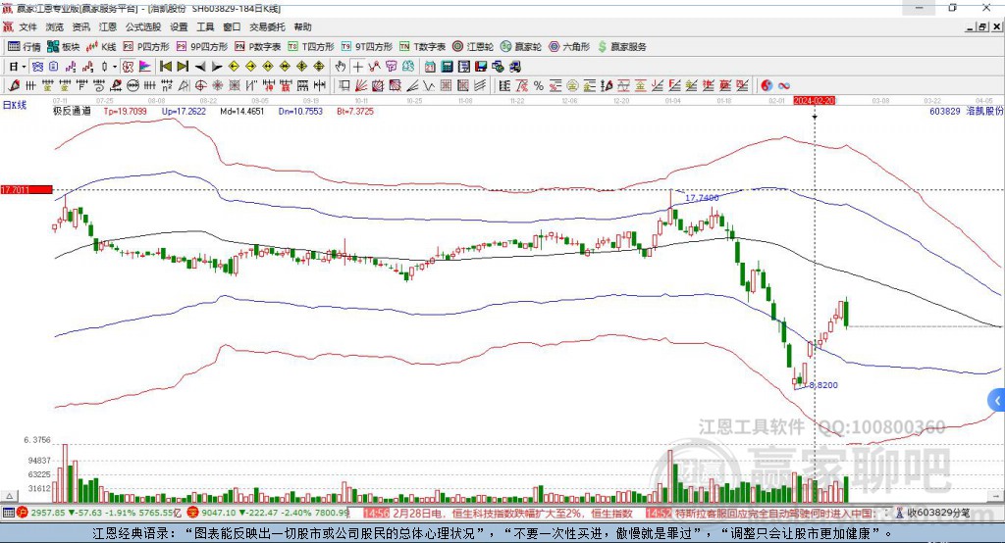Viewport: 1005px width, 543px height.
Task: Open the P四方形 tool
Action: click(146, 47)
